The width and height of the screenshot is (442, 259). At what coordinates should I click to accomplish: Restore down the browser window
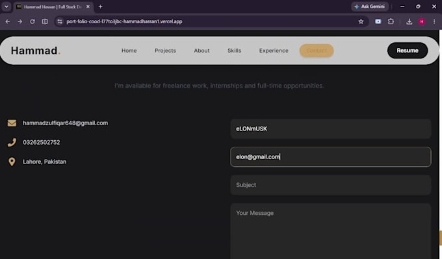pos(418,6)
